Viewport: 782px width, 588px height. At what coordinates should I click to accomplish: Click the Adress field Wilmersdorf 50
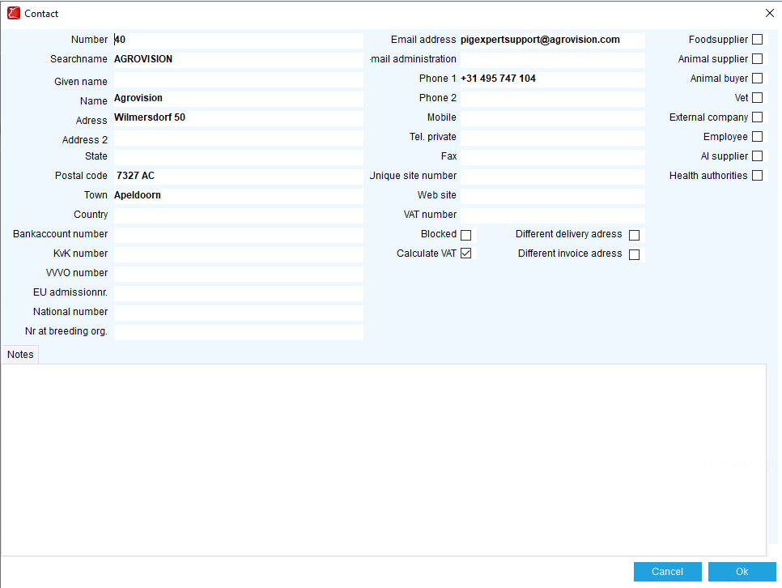(x=238, y=118)
